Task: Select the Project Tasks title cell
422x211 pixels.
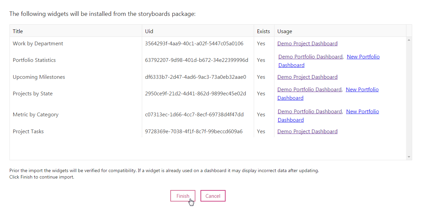Action: [28, 131]
